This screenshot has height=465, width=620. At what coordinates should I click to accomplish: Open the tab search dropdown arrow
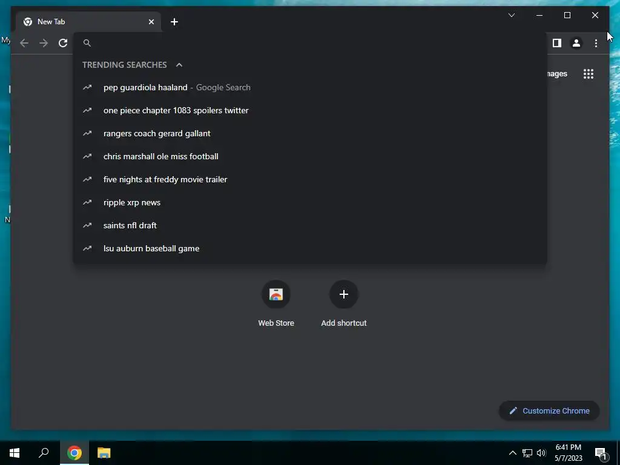512,15
